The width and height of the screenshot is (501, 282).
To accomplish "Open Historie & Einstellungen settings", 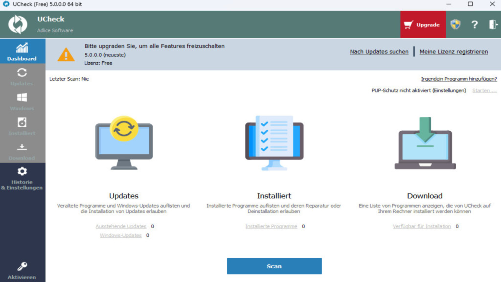I will [x=22, y=177].
